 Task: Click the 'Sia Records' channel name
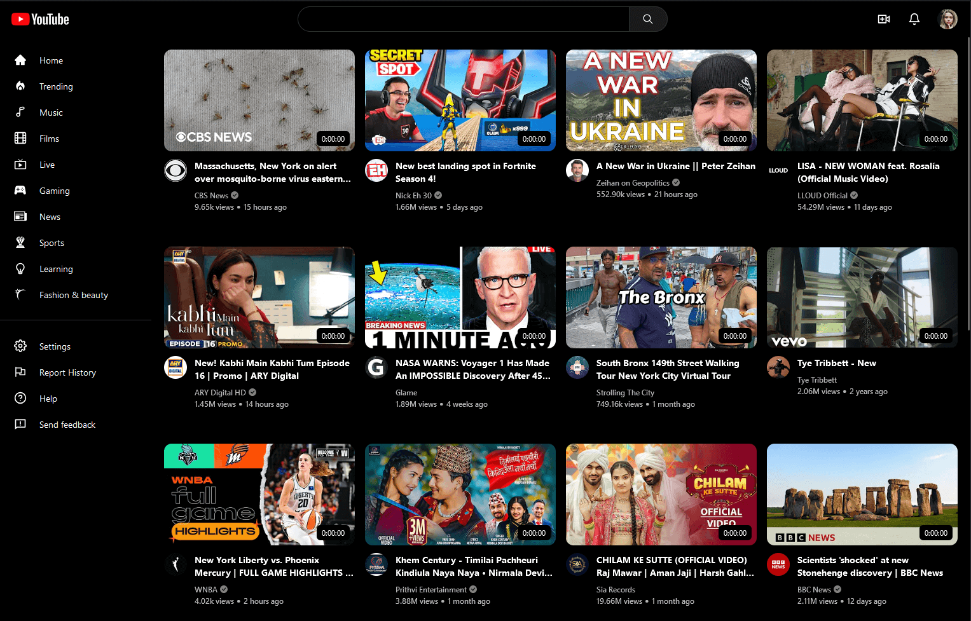(616, 590)
